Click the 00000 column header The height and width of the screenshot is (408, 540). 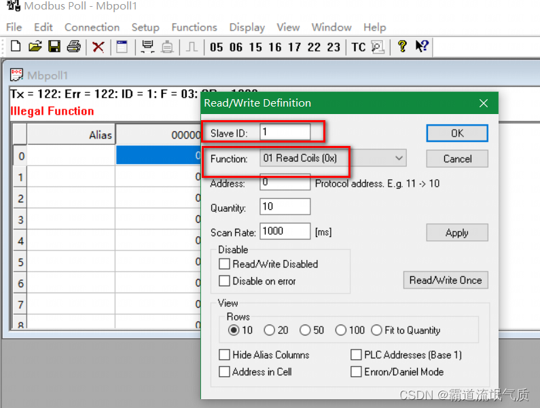point(158,134)
